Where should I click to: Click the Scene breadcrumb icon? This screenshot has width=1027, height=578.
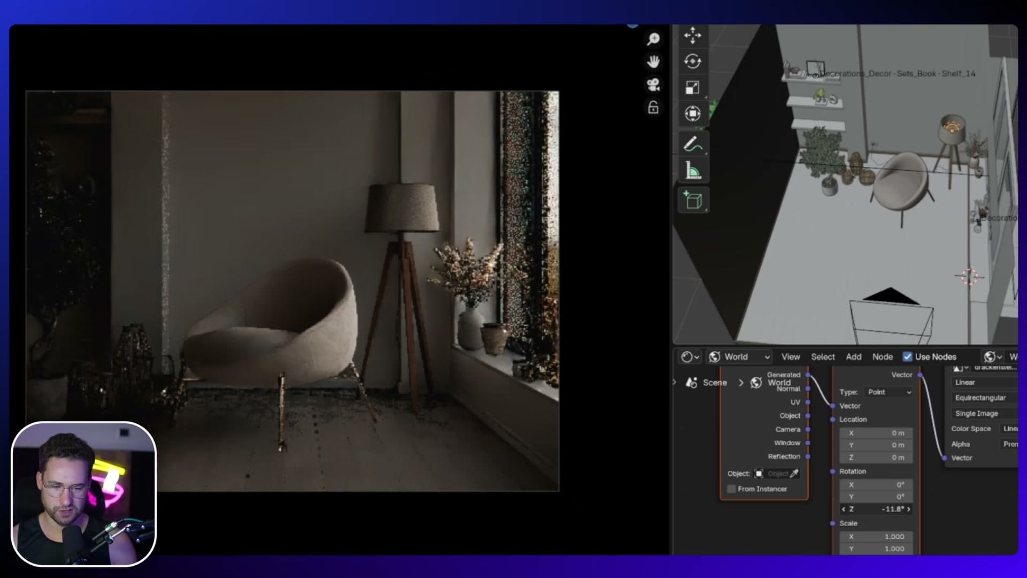691,383
